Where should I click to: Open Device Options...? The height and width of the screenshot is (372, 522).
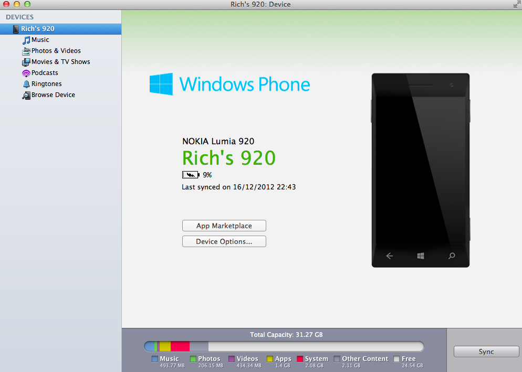pyautogui.click(x=224, y=241)
